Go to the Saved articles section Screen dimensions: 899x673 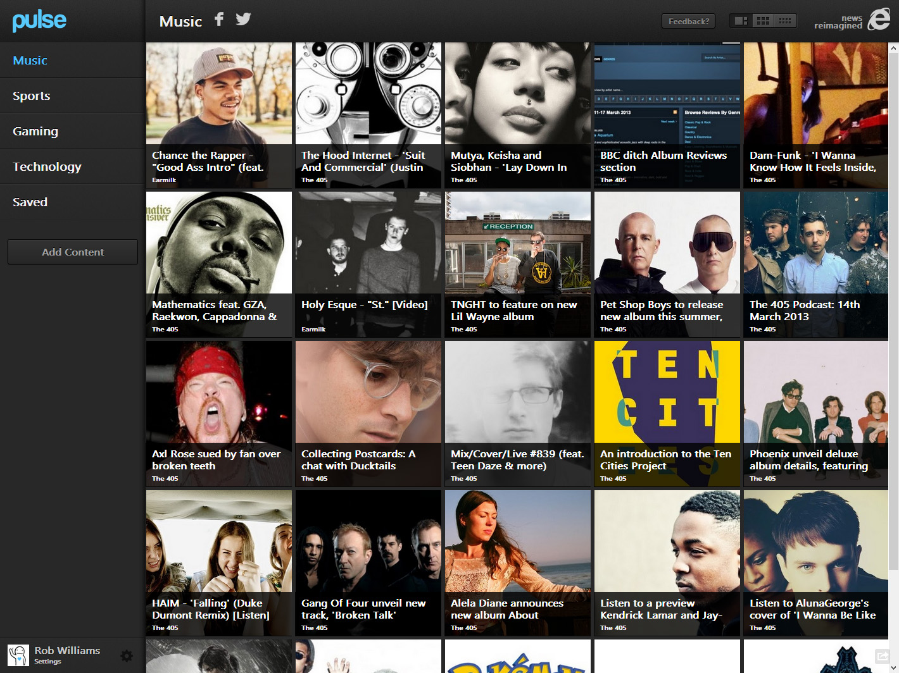(x=72, y=202)
